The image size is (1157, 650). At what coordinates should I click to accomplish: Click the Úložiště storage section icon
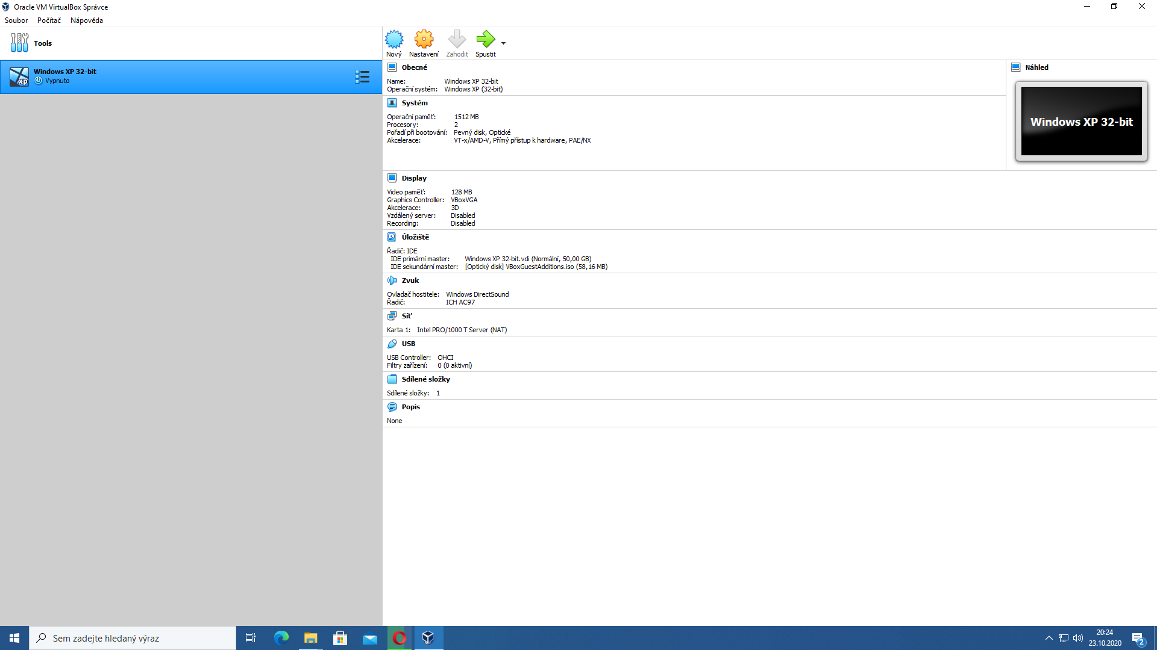(x=392, y=237)
